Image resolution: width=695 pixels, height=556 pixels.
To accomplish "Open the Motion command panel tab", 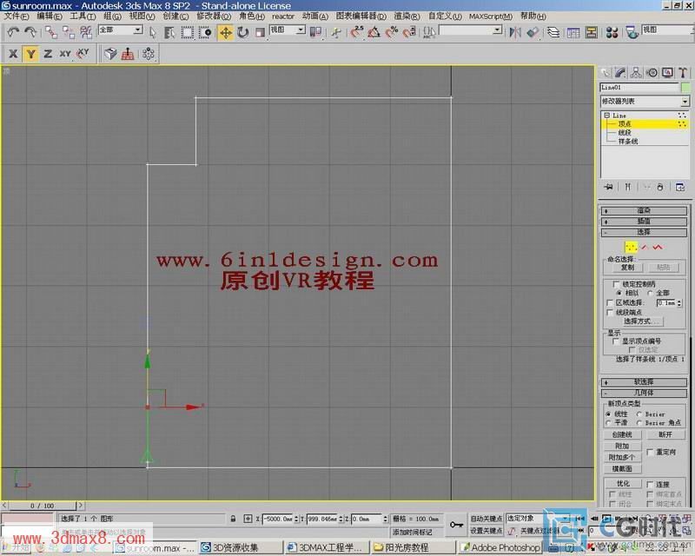I will [x=652, y=73].
